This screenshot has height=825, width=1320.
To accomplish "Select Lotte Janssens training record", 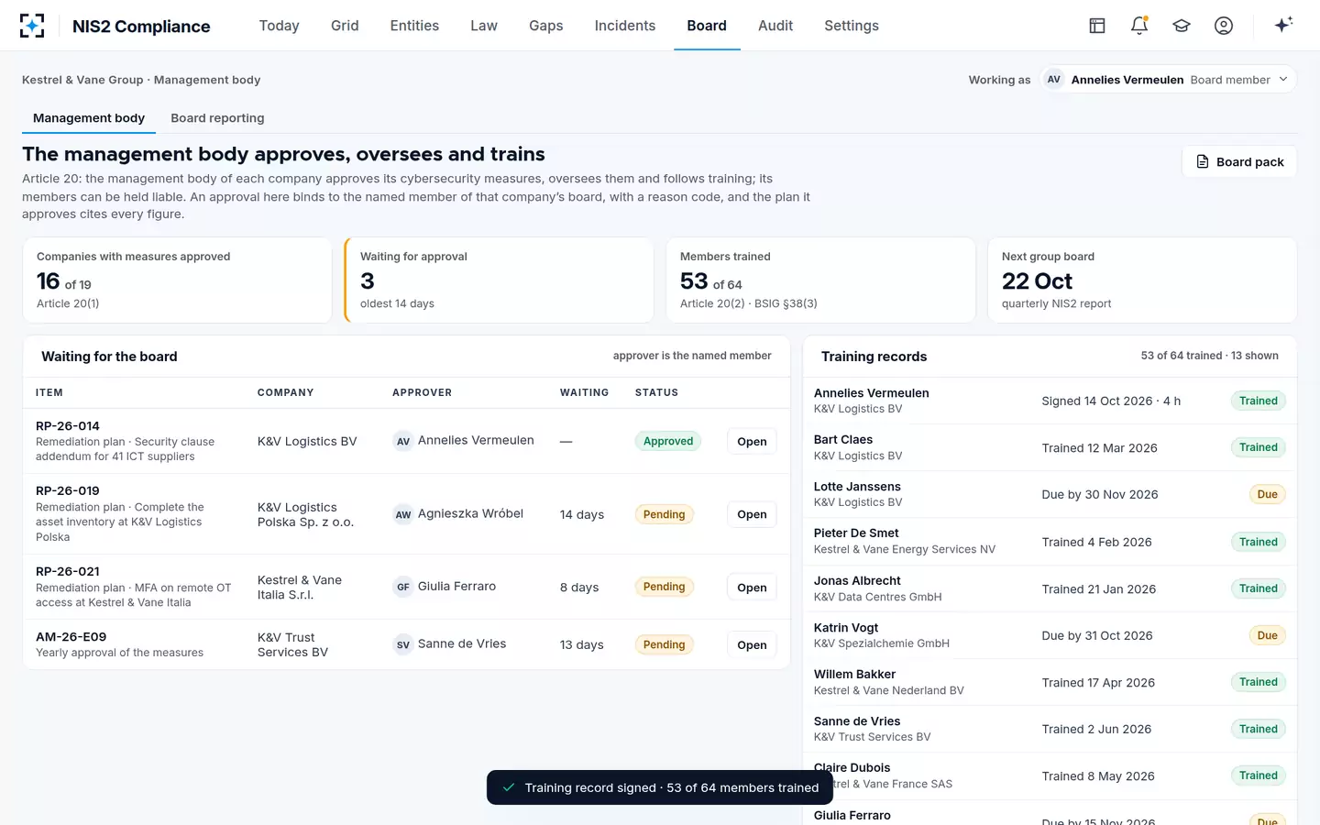I will [x=1050, y=494].
